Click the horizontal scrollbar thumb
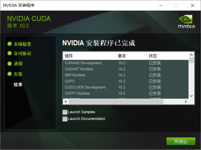Image resolution: width=201 pixels, height=150 pixels. click(x=116, y=102)
